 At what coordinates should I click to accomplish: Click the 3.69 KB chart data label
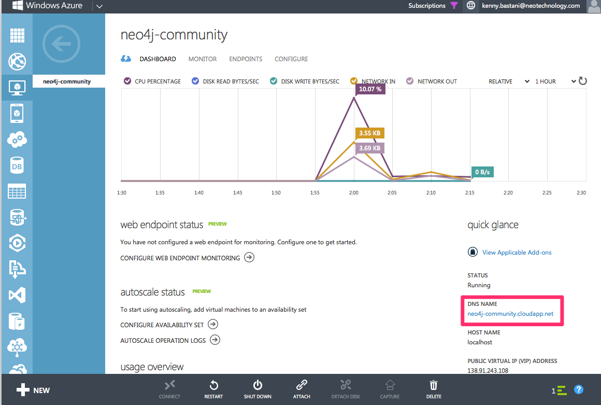point(370,148)
